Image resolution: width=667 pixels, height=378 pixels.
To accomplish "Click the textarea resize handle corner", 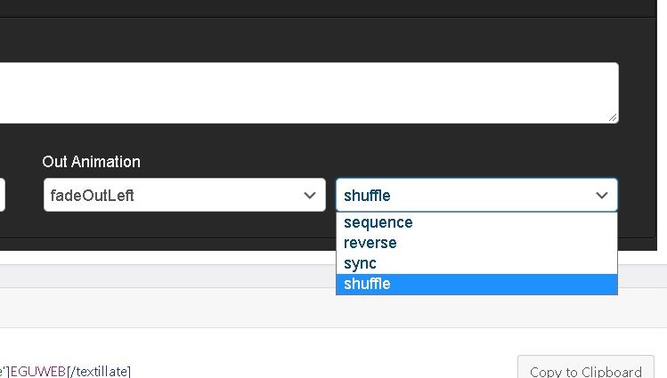I will click(x=613, y=117).
